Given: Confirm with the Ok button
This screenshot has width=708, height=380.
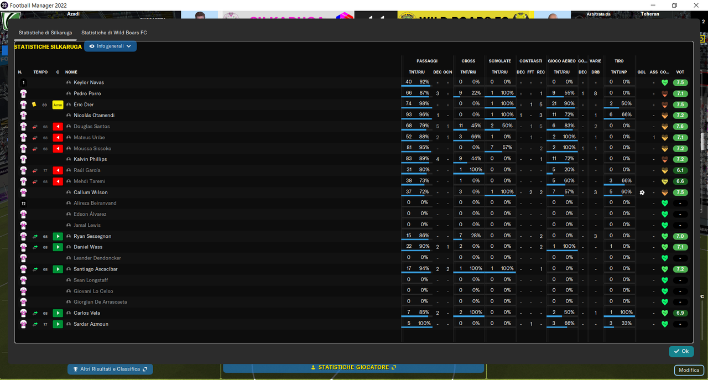Looking at the screenshot, I should pos(681,351).
